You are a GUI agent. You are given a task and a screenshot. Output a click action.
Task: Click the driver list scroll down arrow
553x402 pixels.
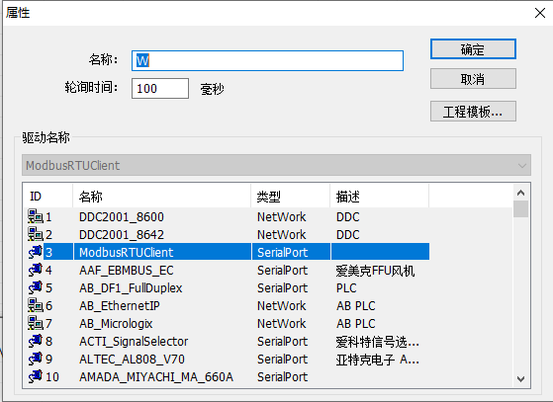pyautogui.click(x=520, y=378)
